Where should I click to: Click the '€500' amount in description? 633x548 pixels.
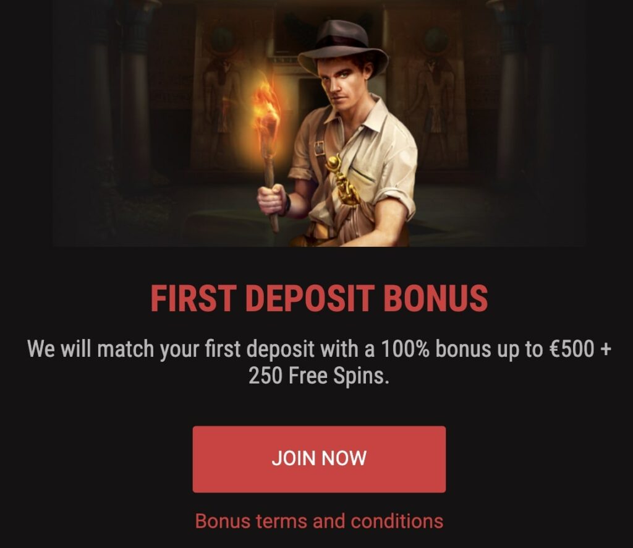click(572, 349)
